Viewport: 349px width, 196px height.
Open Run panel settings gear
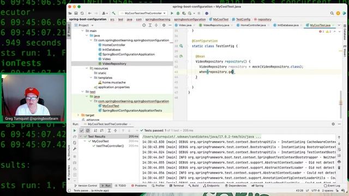[333, 124]
